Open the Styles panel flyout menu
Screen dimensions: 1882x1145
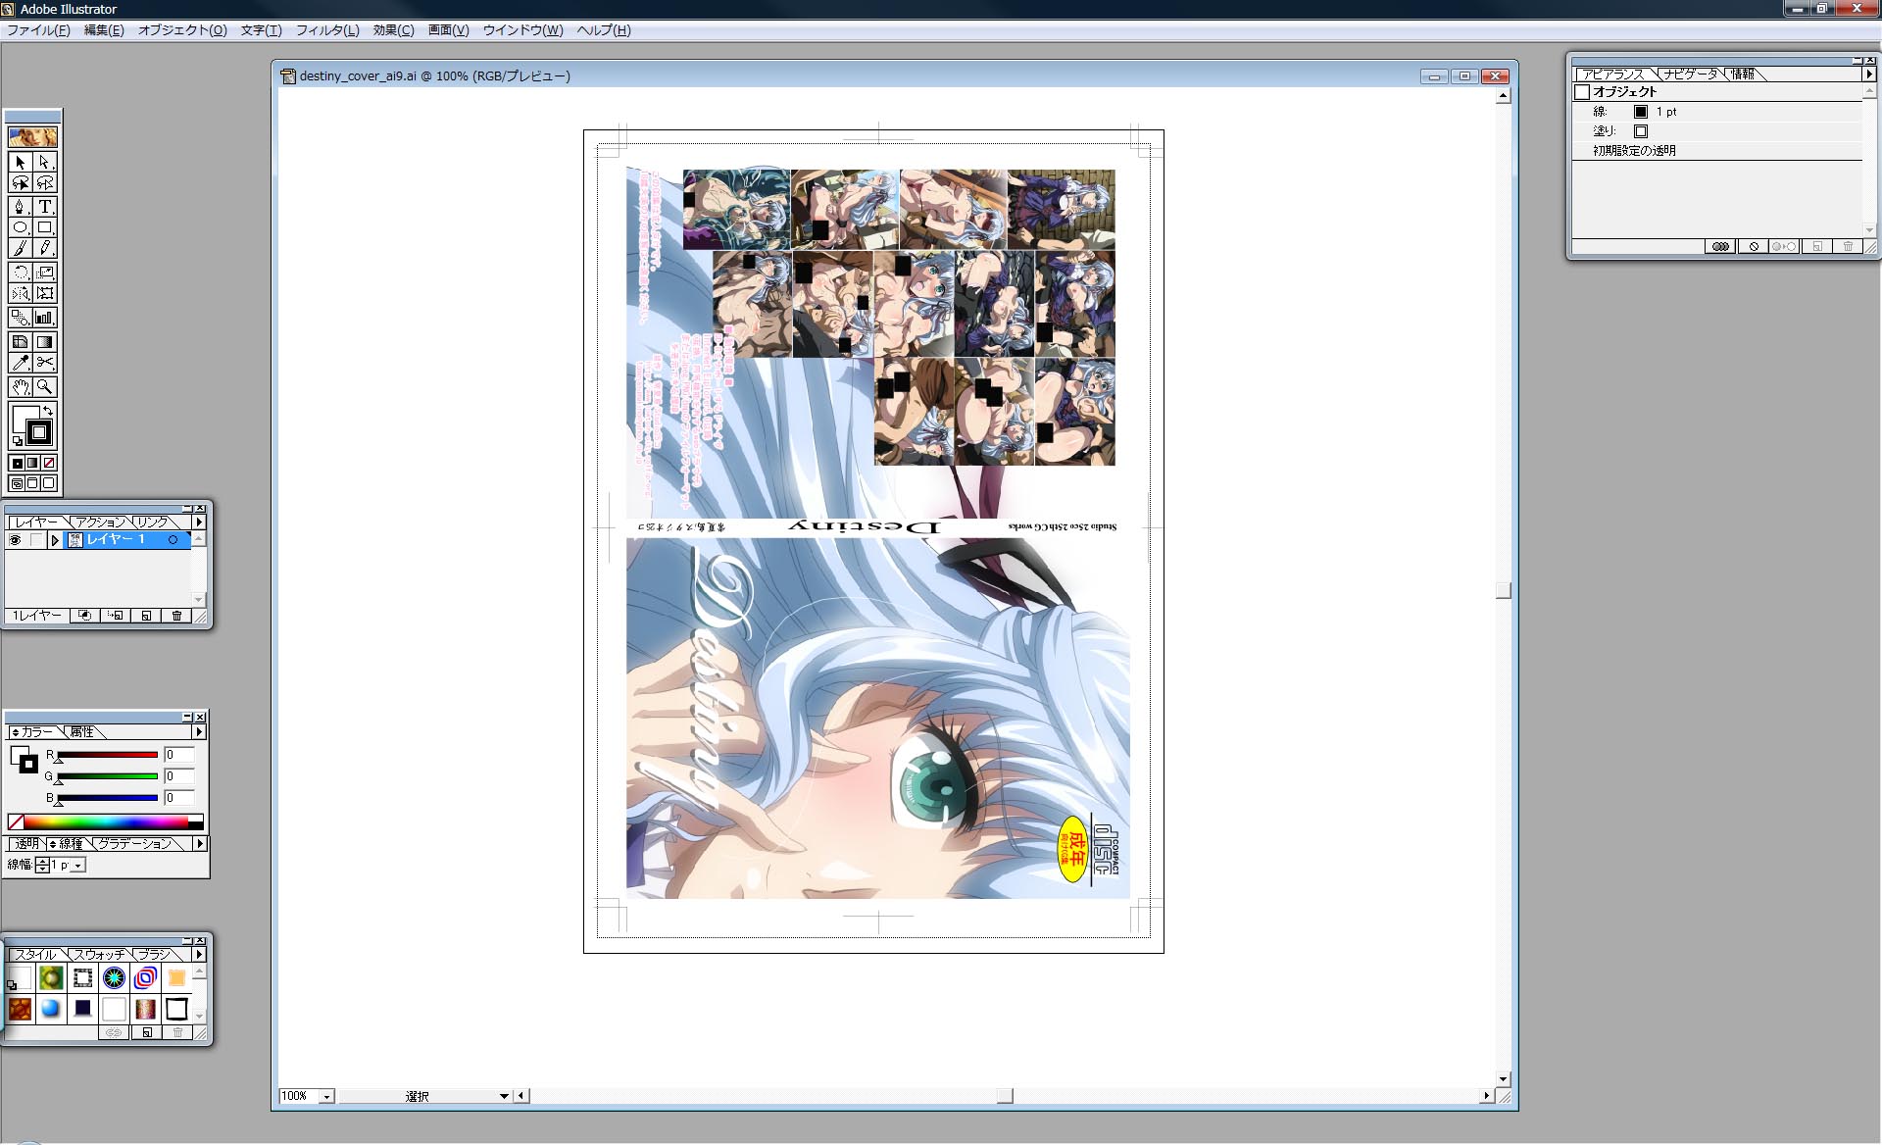point(199,954)
